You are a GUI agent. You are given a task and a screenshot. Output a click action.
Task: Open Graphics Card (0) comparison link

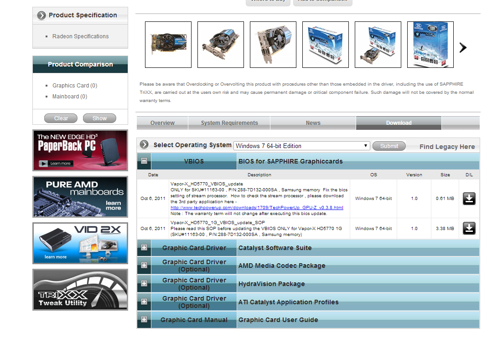click(x=75, y=85)
